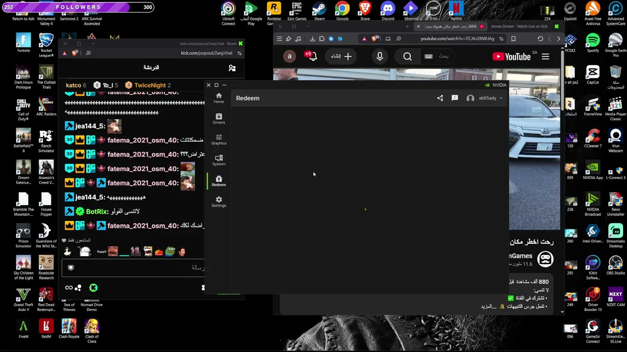Click BotRix username in Kick chat
Viewport: 627px width, 352px height.
pos(96,212)
